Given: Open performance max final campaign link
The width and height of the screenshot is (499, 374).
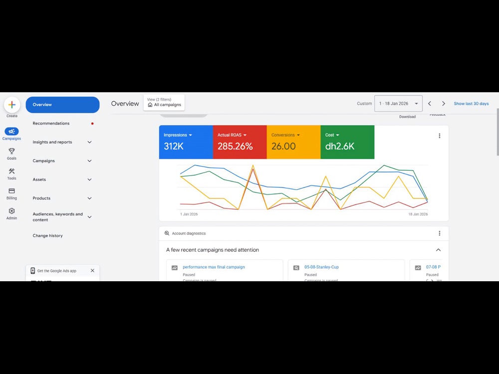Looking at the screenshot, I should pos(214,267).
